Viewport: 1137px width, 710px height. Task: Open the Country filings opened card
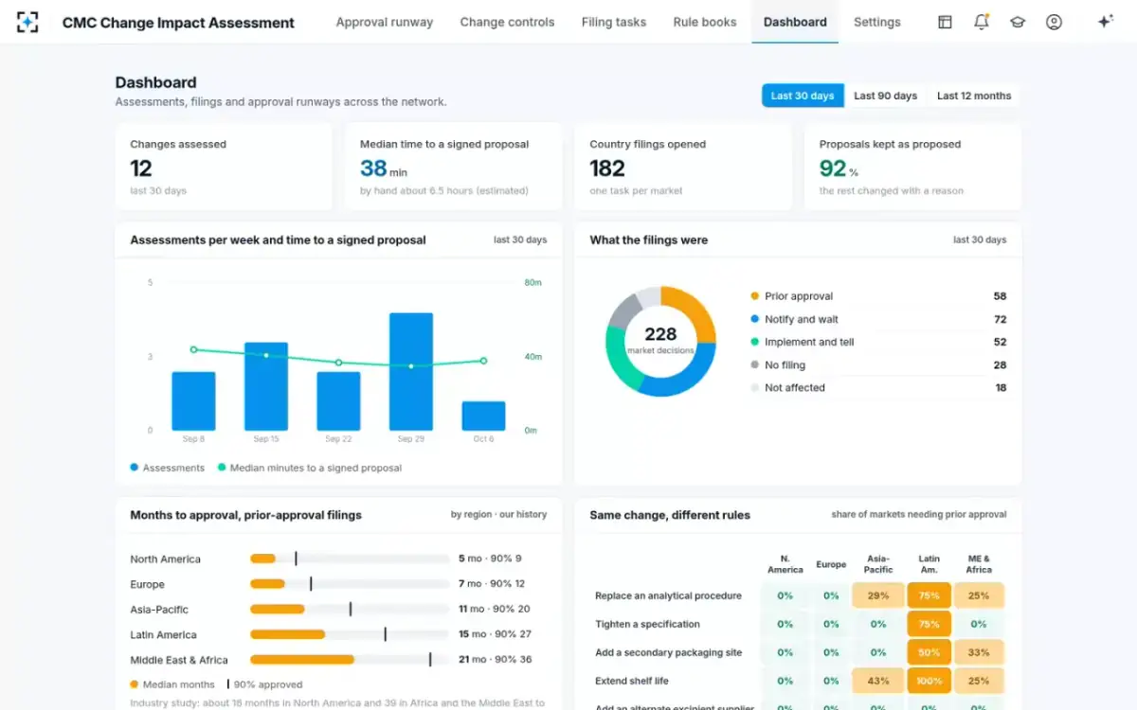click(x=683, y=167)
